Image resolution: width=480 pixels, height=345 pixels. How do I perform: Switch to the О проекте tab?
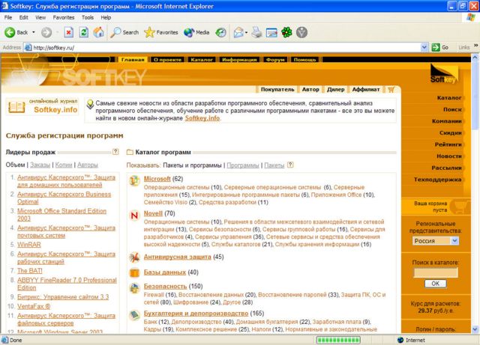[168, 60]
